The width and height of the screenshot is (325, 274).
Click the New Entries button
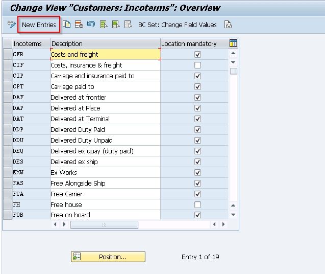click(x=39, y=25)
